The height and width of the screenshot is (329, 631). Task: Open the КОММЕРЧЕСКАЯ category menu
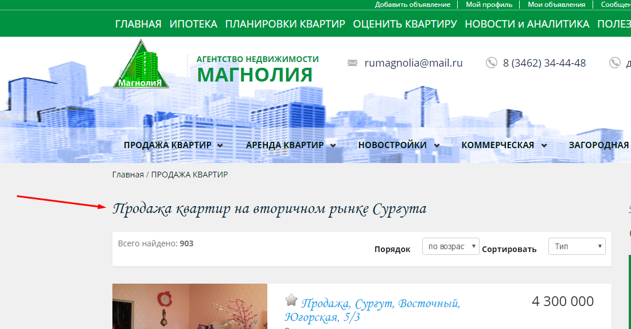click(498, 145)
